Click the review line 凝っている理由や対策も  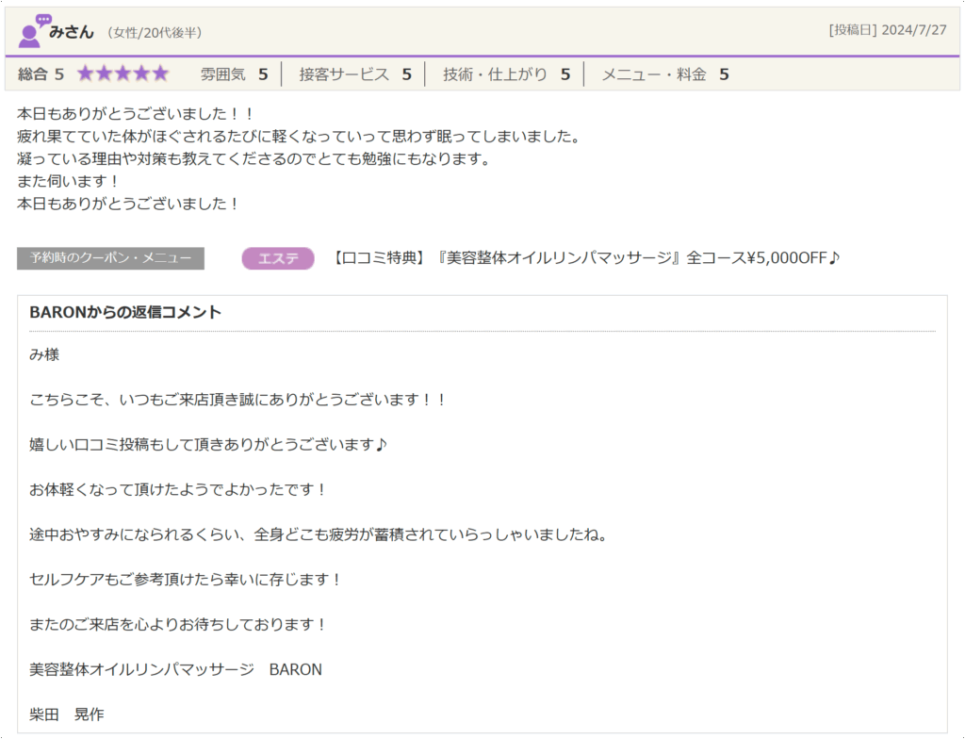tap(254, 159)
